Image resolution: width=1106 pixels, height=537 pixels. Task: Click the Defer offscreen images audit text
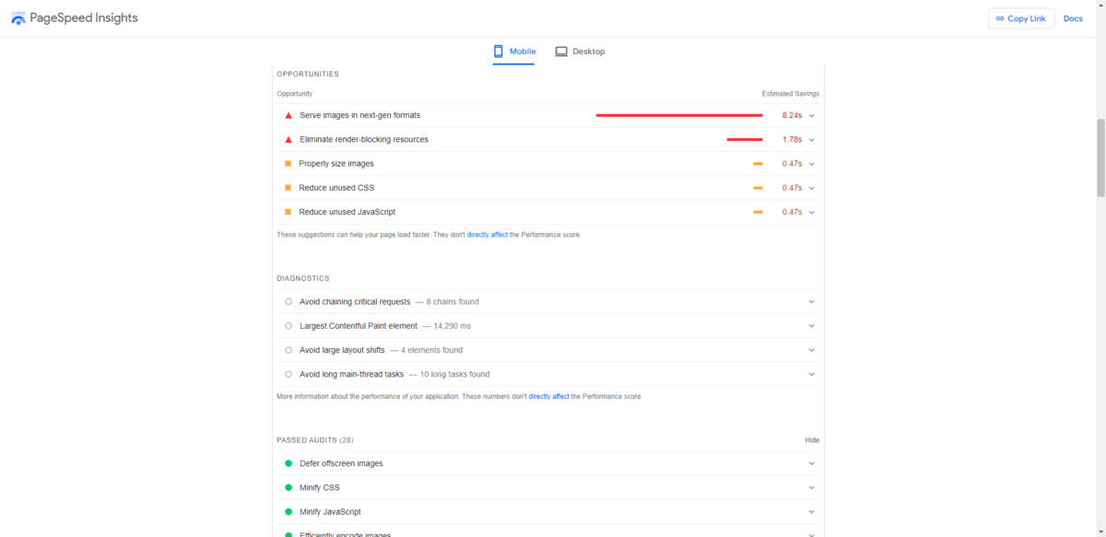341,463
